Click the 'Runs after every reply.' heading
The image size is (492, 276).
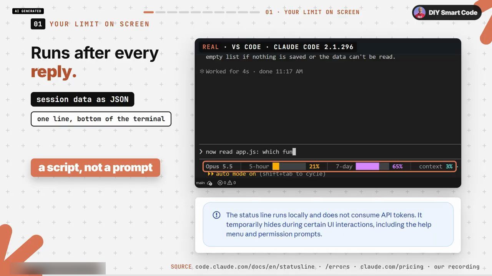95,62
